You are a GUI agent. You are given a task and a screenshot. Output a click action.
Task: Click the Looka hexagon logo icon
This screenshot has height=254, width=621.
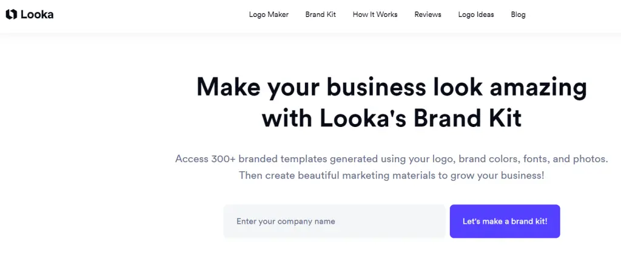click(x=11, y=15)
